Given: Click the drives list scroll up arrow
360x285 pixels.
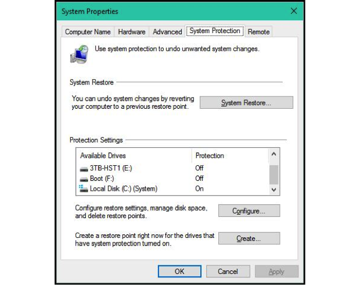Looking at the screenshot, I should 273,154.
